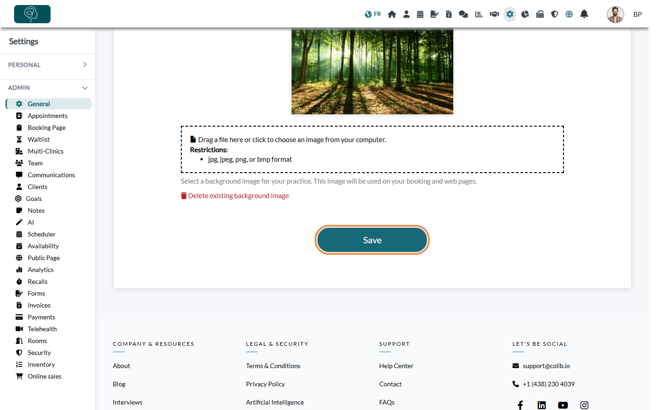Open the Privacy Policy link
The image size is (656, 410).
(x=266, y=384)
